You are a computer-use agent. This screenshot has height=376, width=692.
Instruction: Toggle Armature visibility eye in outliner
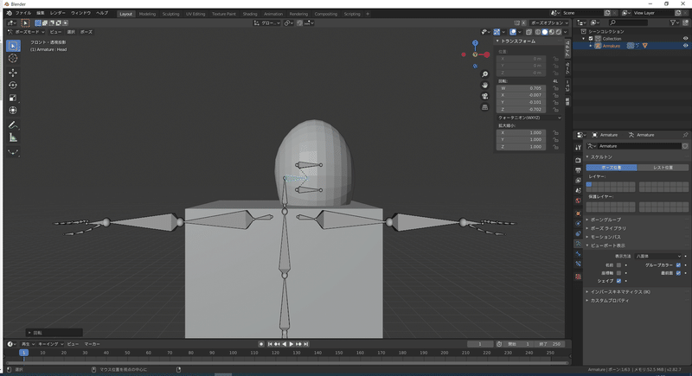click(x=685, y=46)
